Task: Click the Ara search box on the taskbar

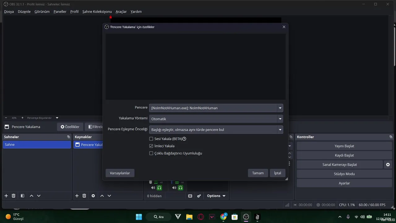Action: [158, 217]
